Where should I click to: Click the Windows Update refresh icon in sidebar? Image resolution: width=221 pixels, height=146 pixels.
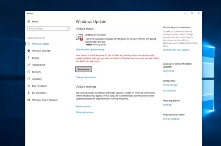point(29,44)
